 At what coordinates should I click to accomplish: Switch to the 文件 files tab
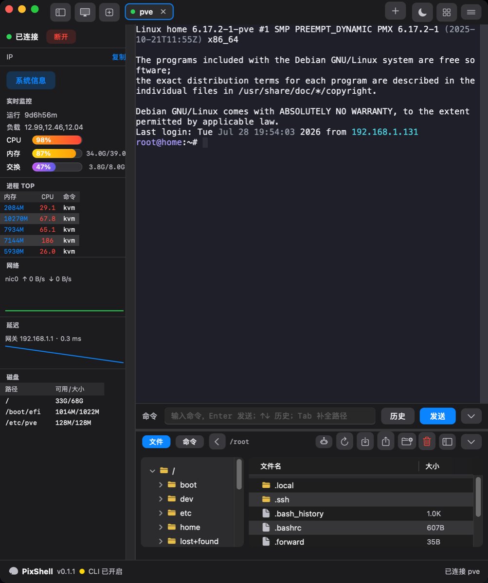click(156, 442)
